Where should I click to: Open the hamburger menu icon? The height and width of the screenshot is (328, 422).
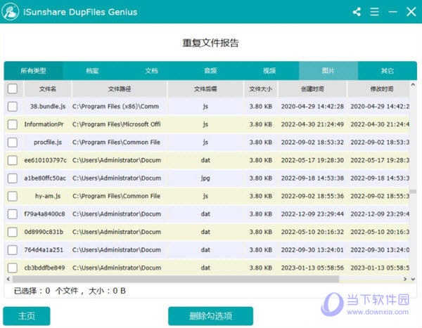point(374,12)
